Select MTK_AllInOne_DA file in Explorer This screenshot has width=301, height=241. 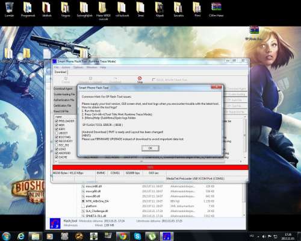98,201
